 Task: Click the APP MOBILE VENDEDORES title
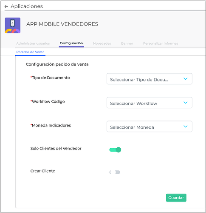[x=62, y=24]
